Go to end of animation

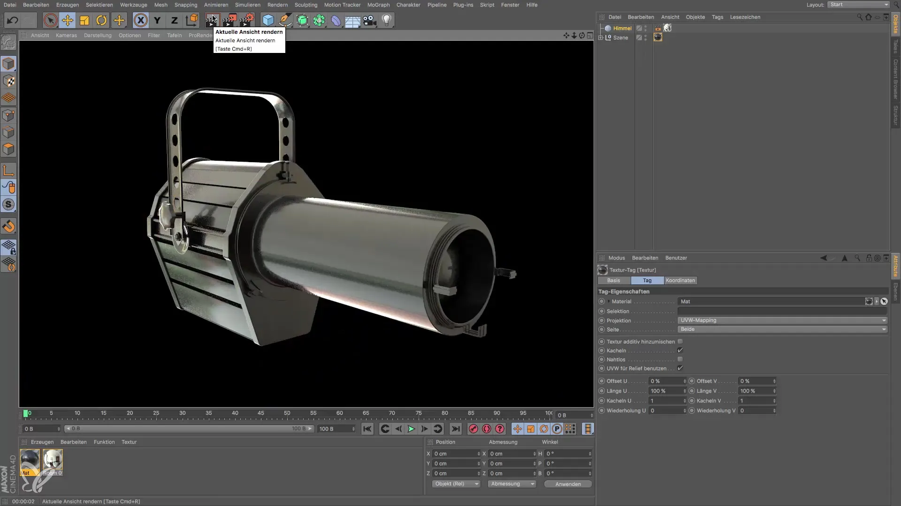455,429
